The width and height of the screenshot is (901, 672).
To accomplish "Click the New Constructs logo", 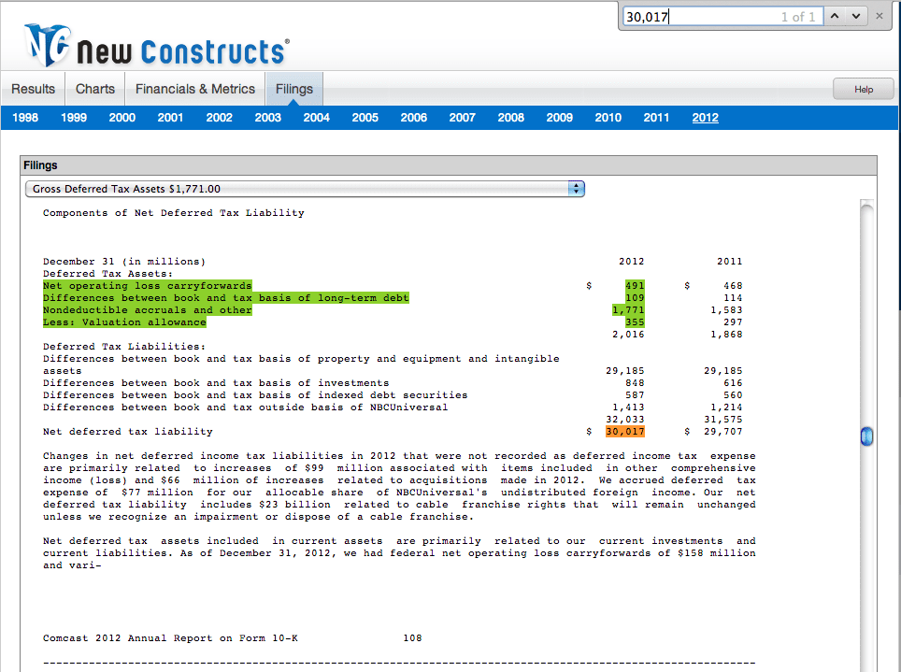I will click(156, 46).
